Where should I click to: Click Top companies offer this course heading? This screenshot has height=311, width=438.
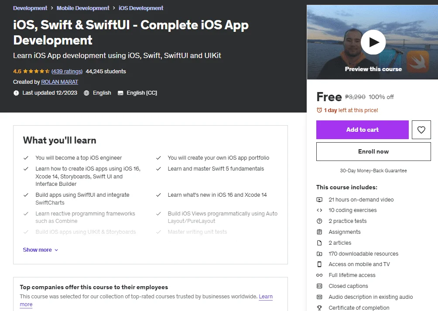(x=94, y=287)
